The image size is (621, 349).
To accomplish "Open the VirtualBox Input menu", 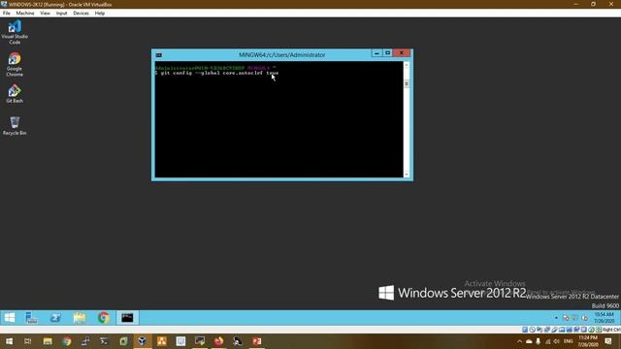I will (x=61, y=13).
